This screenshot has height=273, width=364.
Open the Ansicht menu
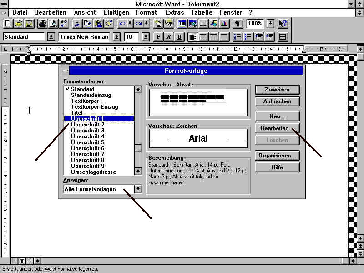85,13
